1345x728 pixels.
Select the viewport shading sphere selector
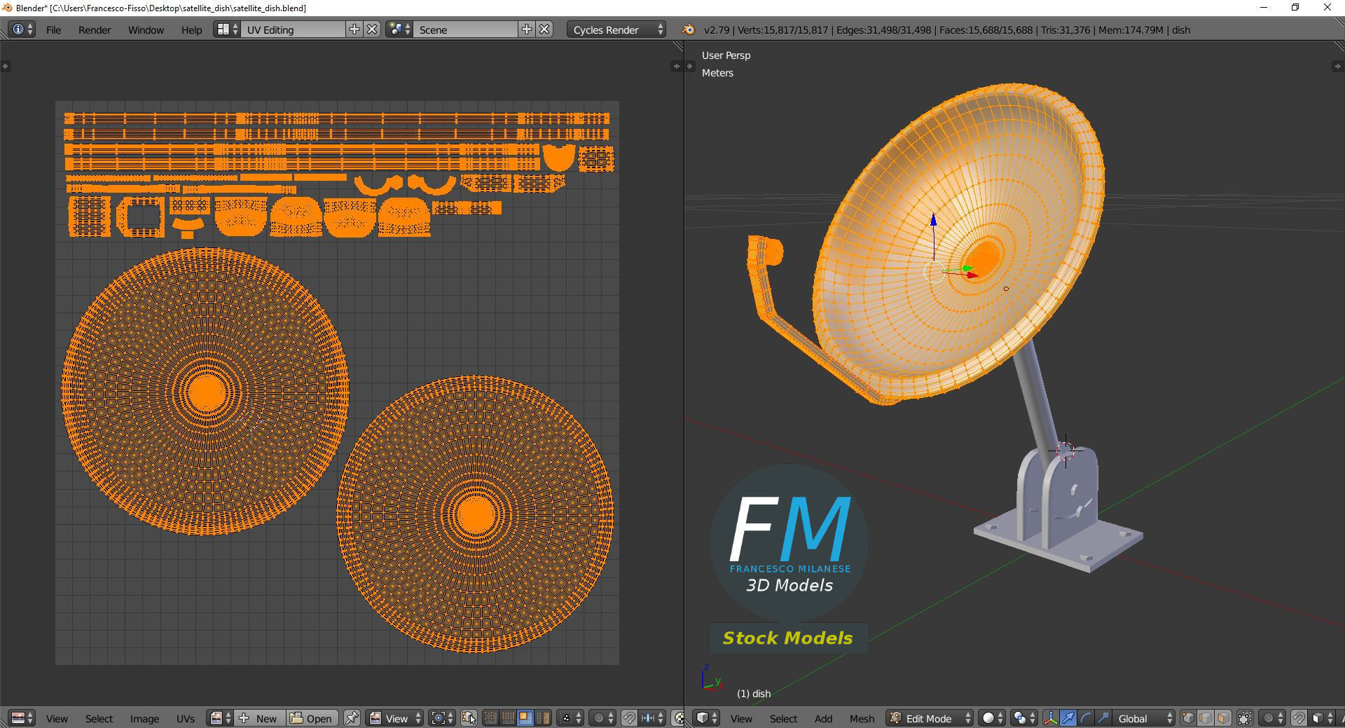[991, 718]
